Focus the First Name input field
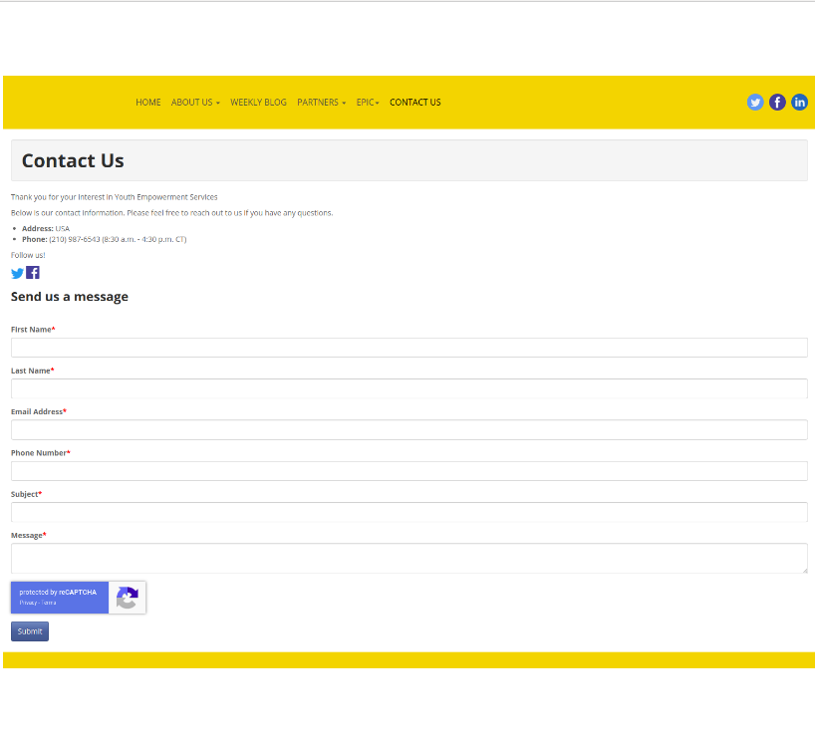The height and width of the screenshot is (742, 815). tap(408, 348)
